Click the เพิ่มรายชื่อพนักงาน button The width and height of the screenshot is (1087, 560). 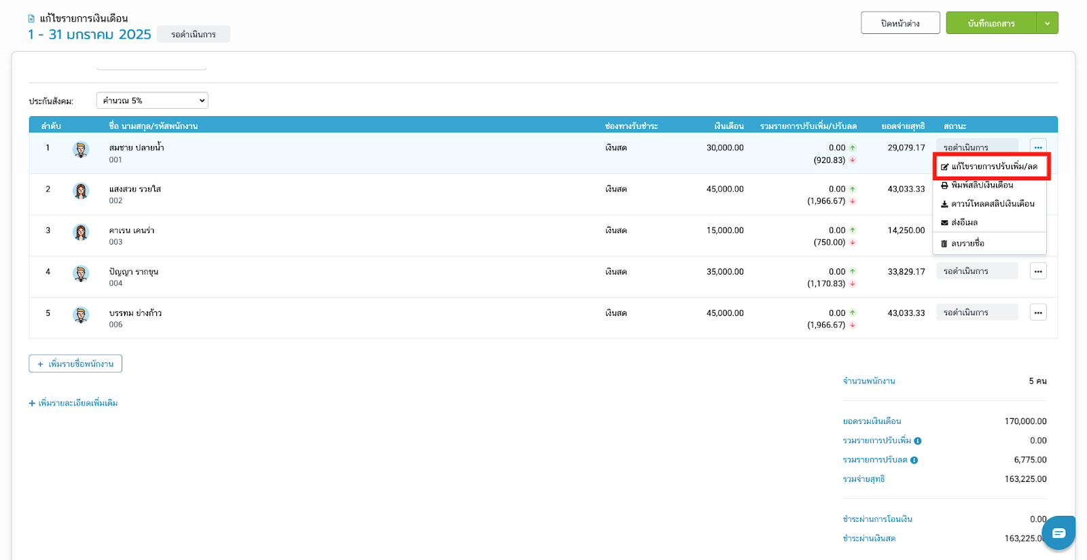(x=75, y=364)
